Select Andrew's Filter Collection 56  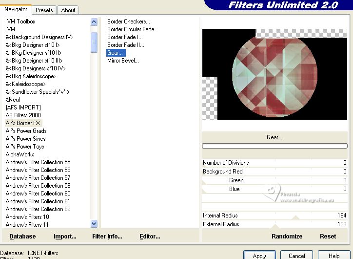38,170
